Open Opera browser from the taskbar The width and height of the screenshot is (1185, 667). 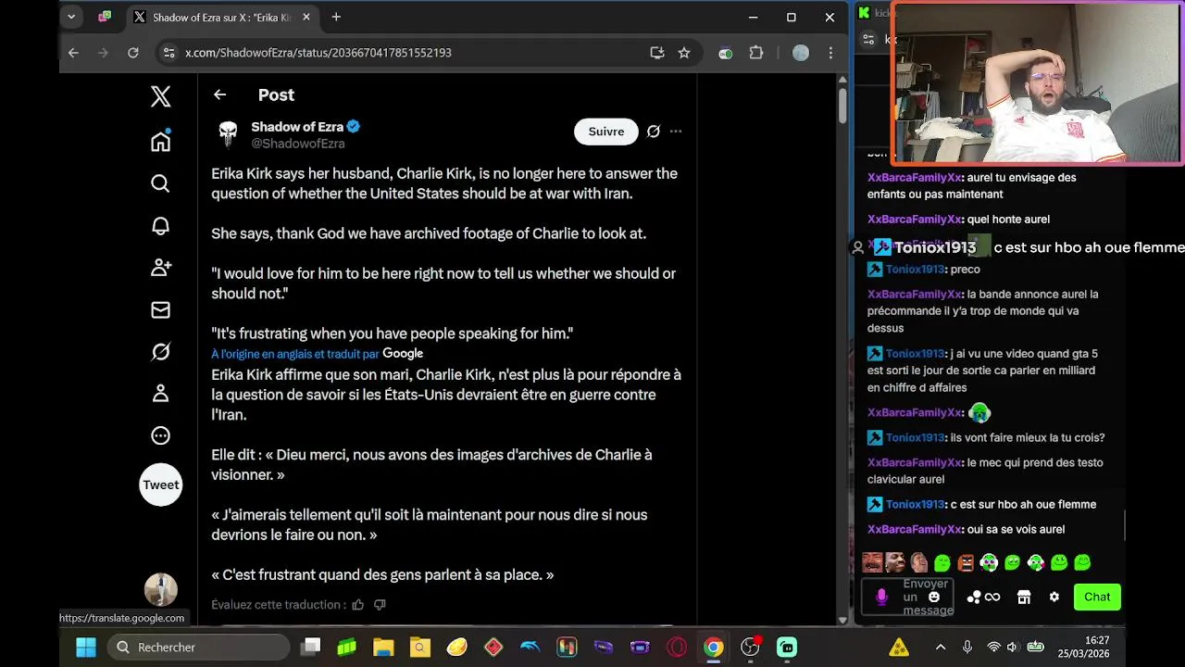pos(677,647)
